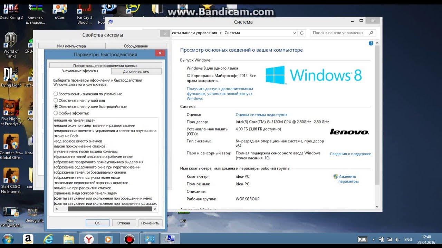Click the Применить button
The width and height of the screenshot is (442, 248).
coord(150,223)
